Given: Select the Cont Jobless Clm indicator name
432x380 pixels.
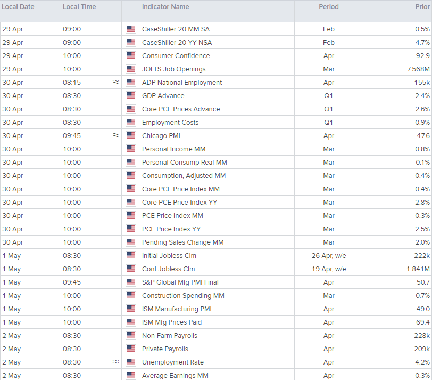Looking at the screenshot, I should tap(168, 269).
